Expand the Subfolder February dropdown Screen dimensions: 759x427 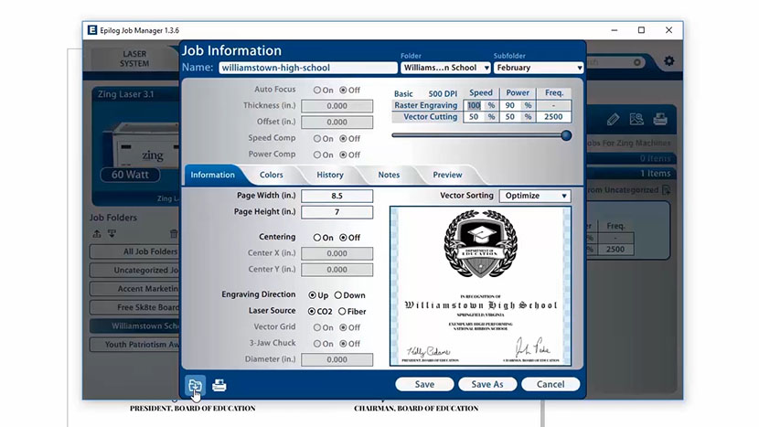click(x=538, y=68)
